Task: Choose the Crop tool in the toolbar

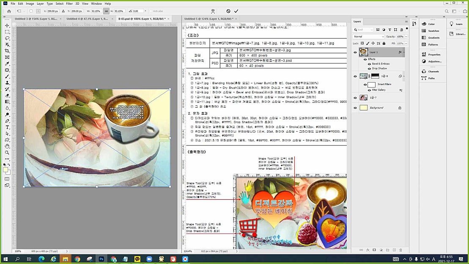Action: point(7,51)
